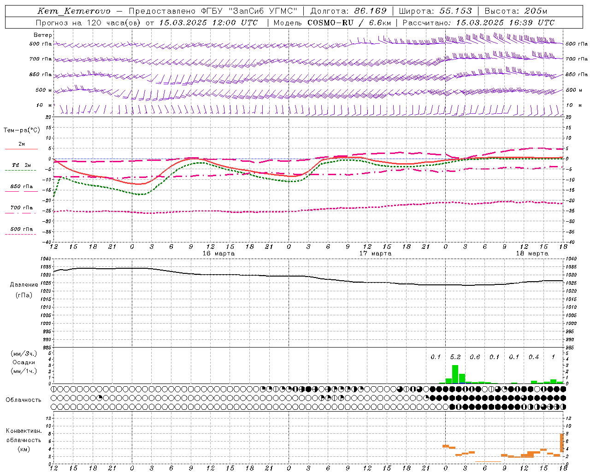The height and width of the screenshot is (472, 590).
Task: Click the "(км)" unit label of convective cloudiness
Action: pyautogui.click(x=24, y=449)
